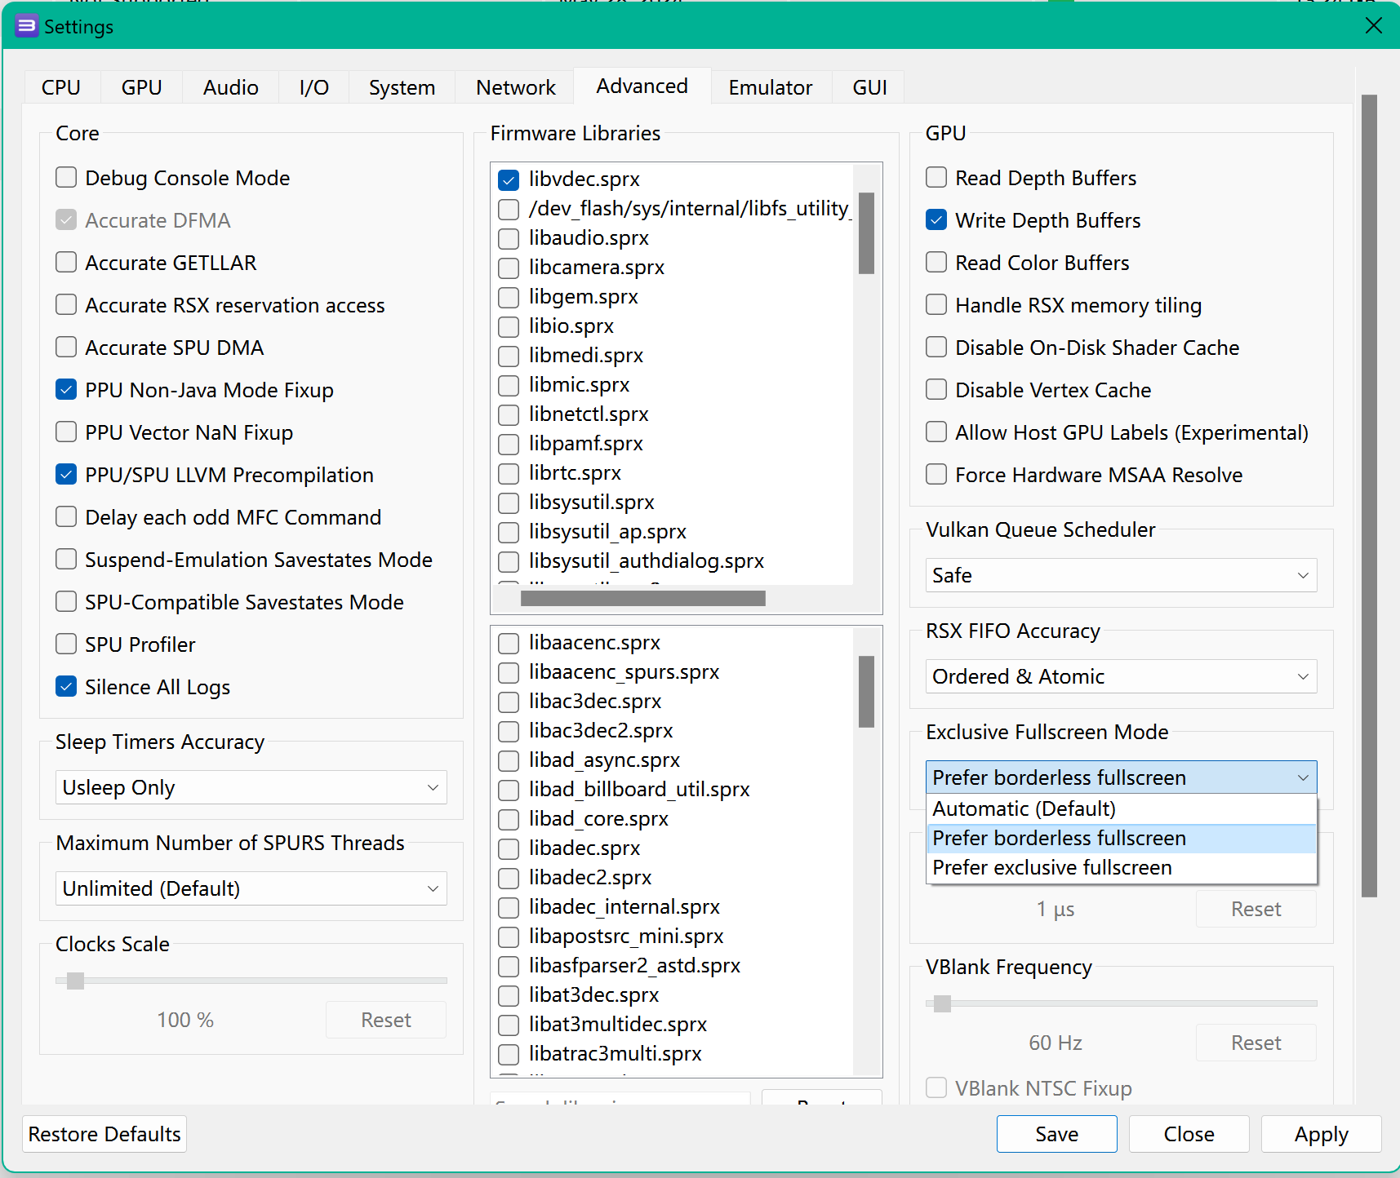Toggle Disable Vertex Cache
Viewport: 1400px width, 1178px height.
(936, 390)
